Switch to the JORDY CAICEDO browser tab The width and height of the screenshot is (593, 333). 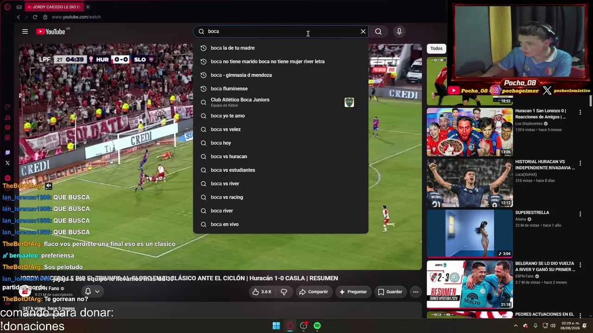click(53, 7)
